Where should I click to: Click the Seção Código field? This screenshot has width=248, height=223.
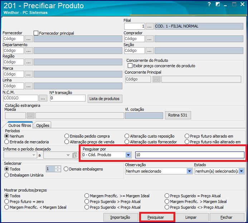click(135, 50)
